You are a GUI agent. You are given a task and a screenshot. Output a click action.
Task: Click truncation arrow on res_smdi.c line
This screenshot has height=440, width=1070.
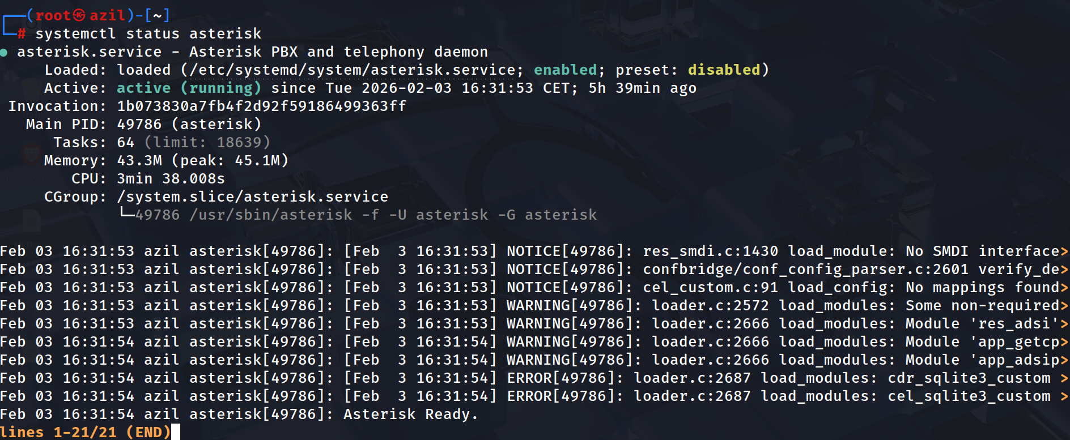[x=1064, y=251]
